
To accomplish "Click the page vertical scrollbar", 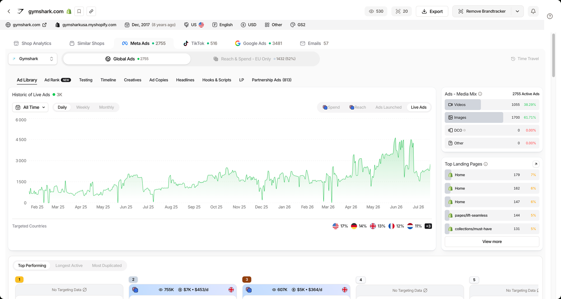I will (554, 55).
